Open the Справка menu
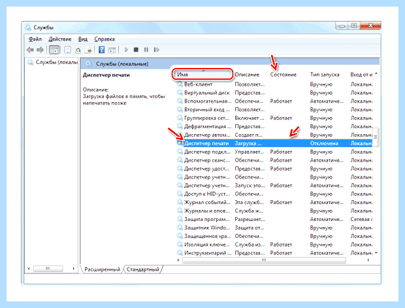405x308 pixels. (105, 39)
